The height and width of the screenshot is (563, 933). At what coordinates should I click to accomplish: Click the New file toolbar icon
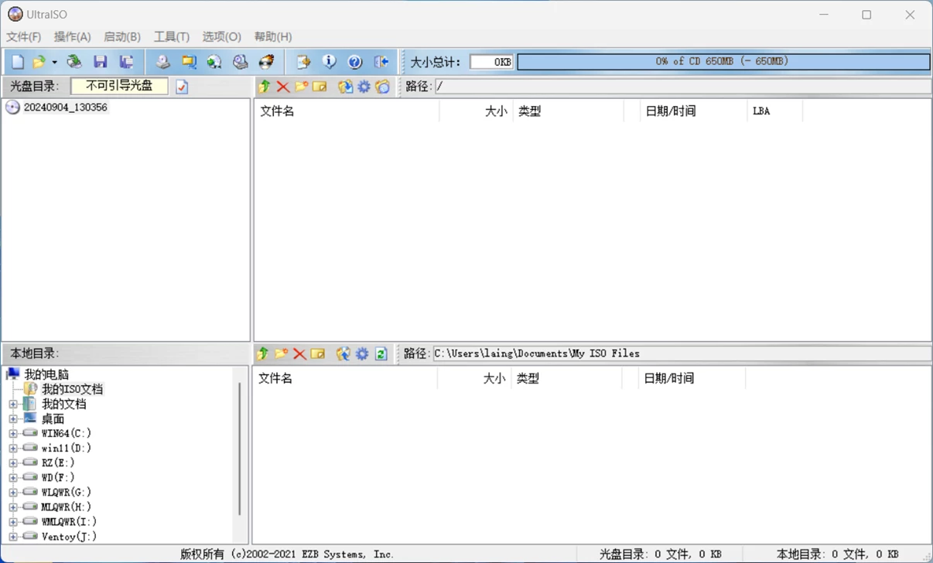click(17, 62)
